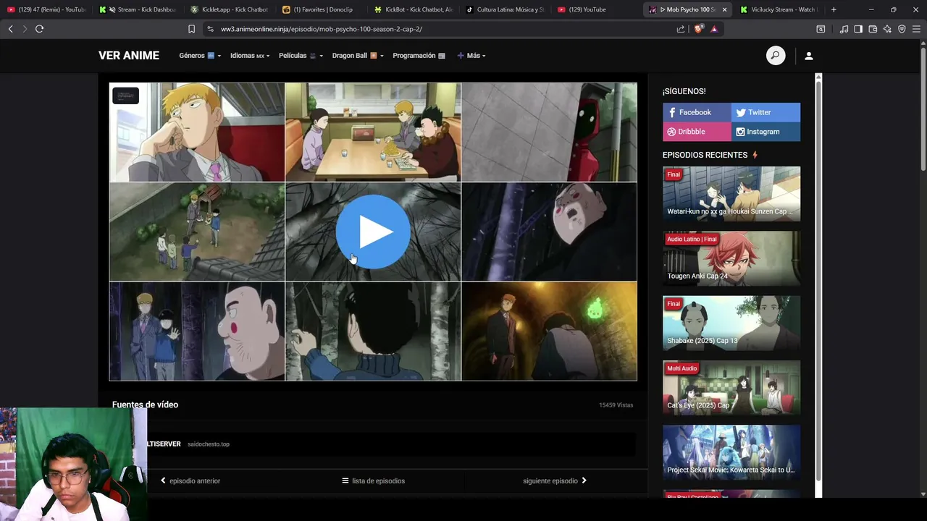This screenshot has width=927, height=521.
Task: Go to siguiente episodio
Action: click(x=555, y=480)
